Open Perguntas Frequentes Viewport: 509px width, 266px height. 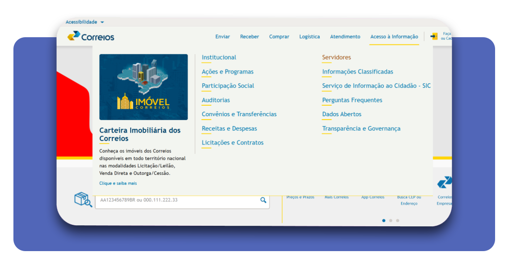click(352, 100)
